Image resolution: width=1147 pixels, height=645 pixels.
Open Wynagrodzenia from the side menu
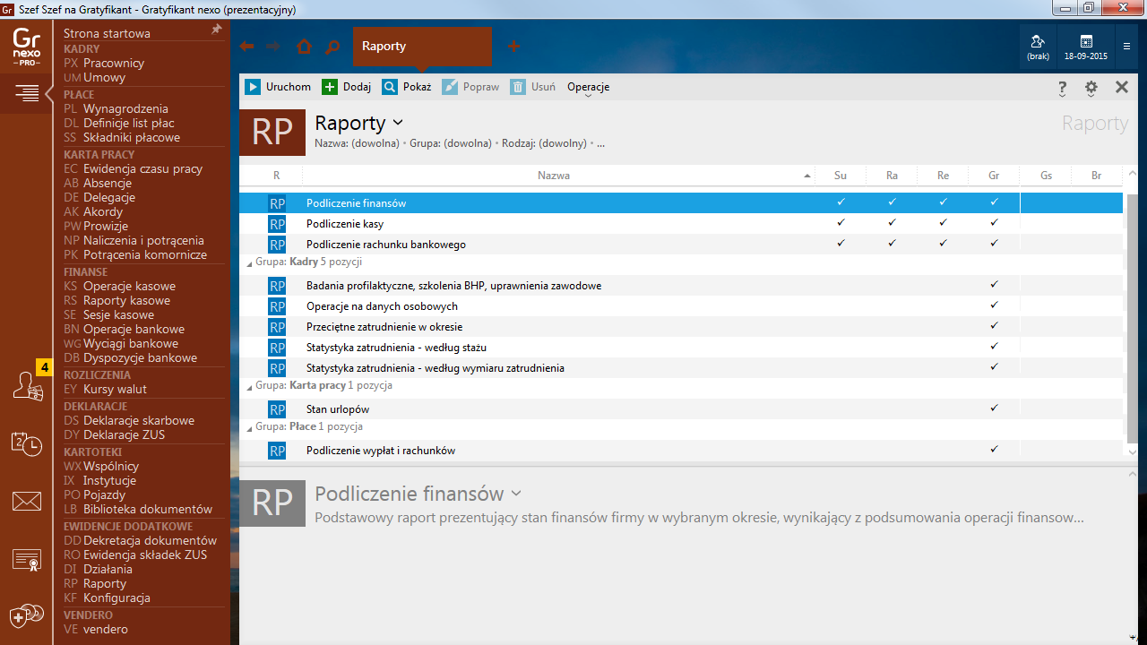pyautogui.click(x=125, y=108)
